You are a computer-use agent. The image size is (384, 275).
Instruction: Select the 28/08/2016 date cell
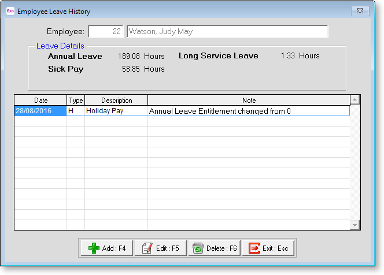click(40, 111)
